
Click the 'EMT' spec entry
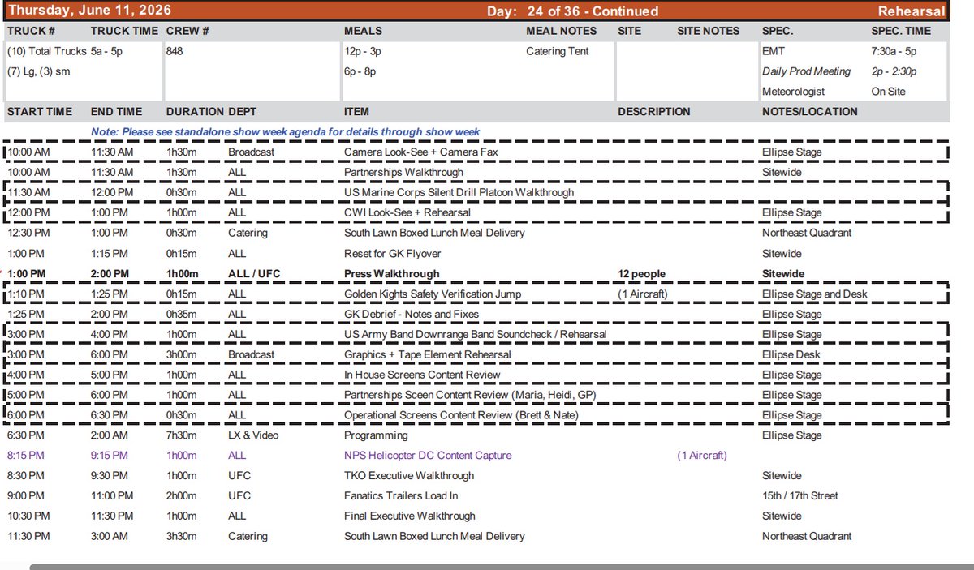click(774, 51)
